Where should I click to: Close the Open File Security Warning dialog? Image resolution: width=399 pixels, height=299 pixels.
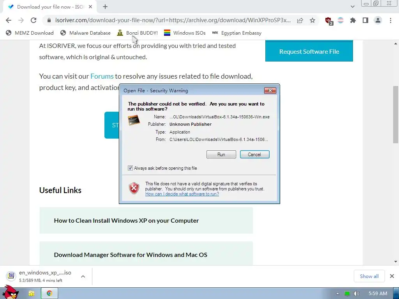(270, 90)
